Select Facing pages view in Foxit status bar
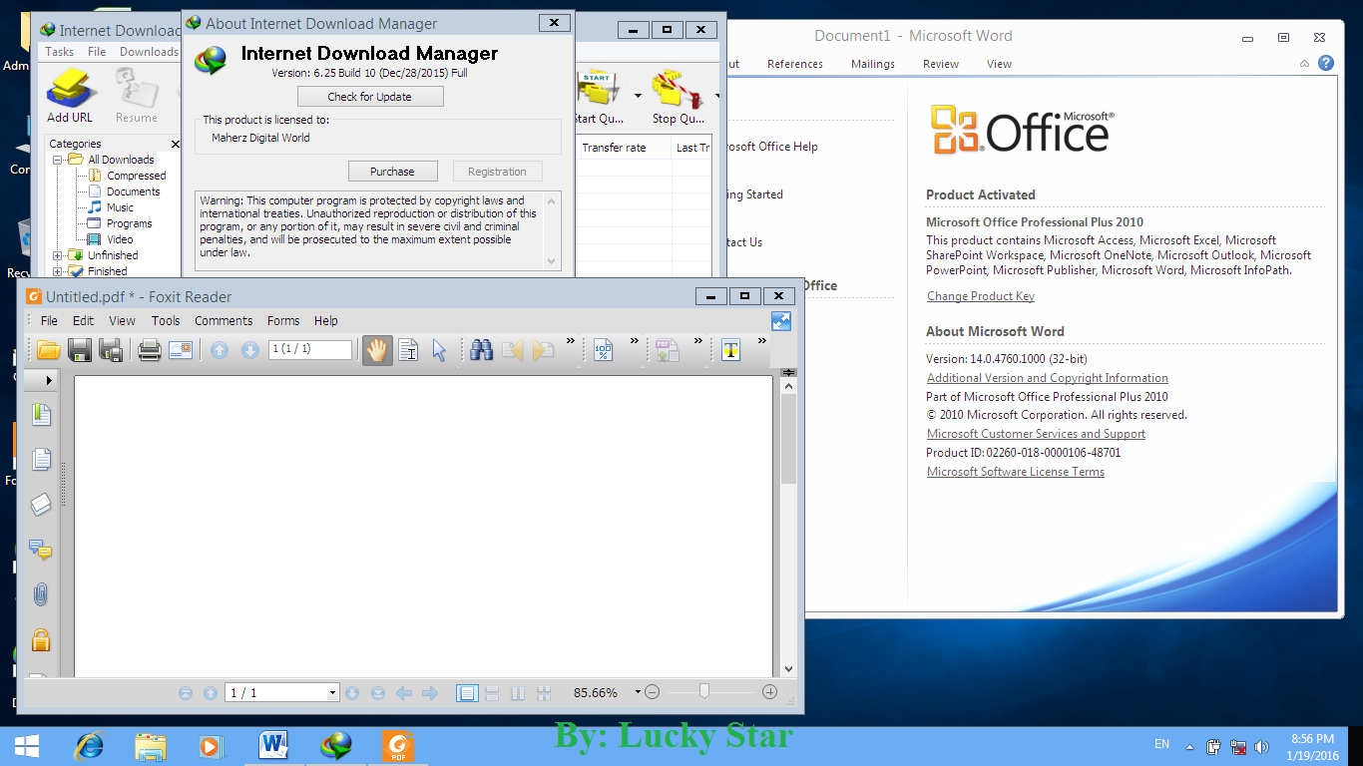 coord(518,692)
